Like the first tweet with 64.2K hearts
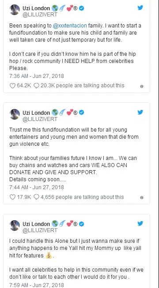The height and width of the screenshot is (288, 159). tap(12, 86)
